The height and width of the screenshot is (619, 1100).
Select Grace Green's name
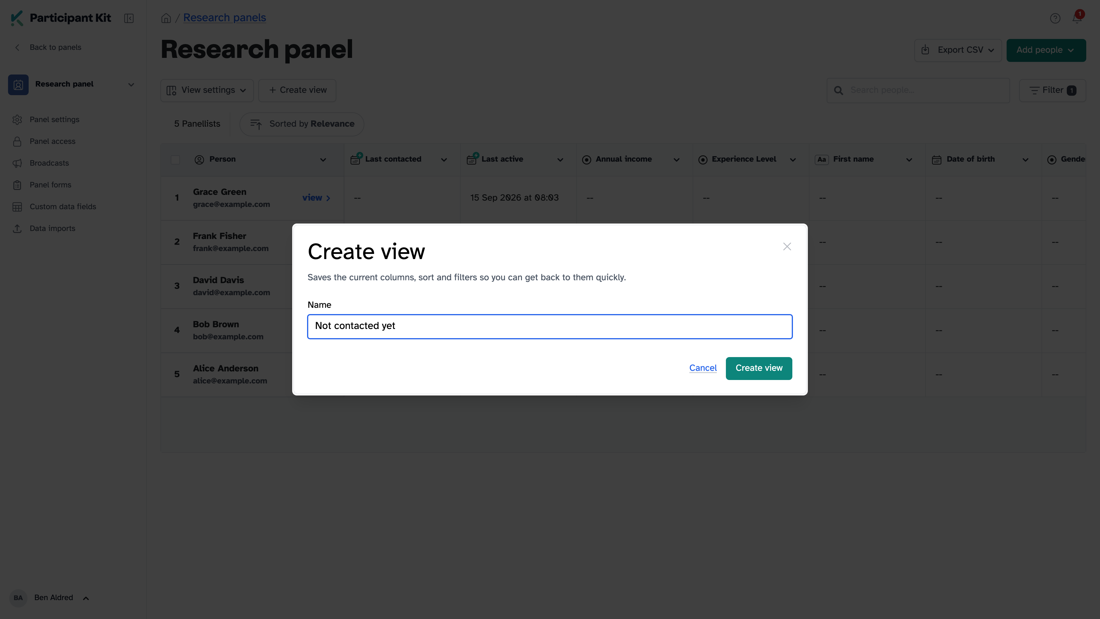[219, 192]
